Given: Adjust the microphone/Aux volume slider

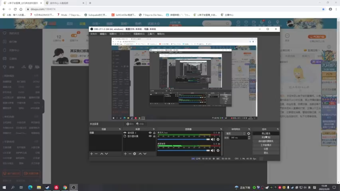Looking at the screenshot, I should (x=184, y=140).
